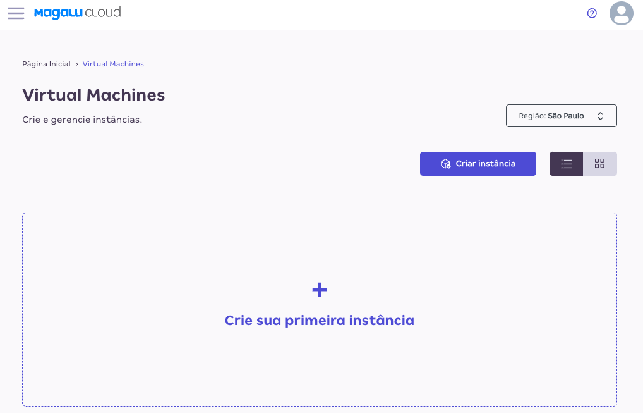Image resolution: width=643 pixels, height=413 pixels.
Task: Open the hamburger navigation menu
Action: coord(16,13)
